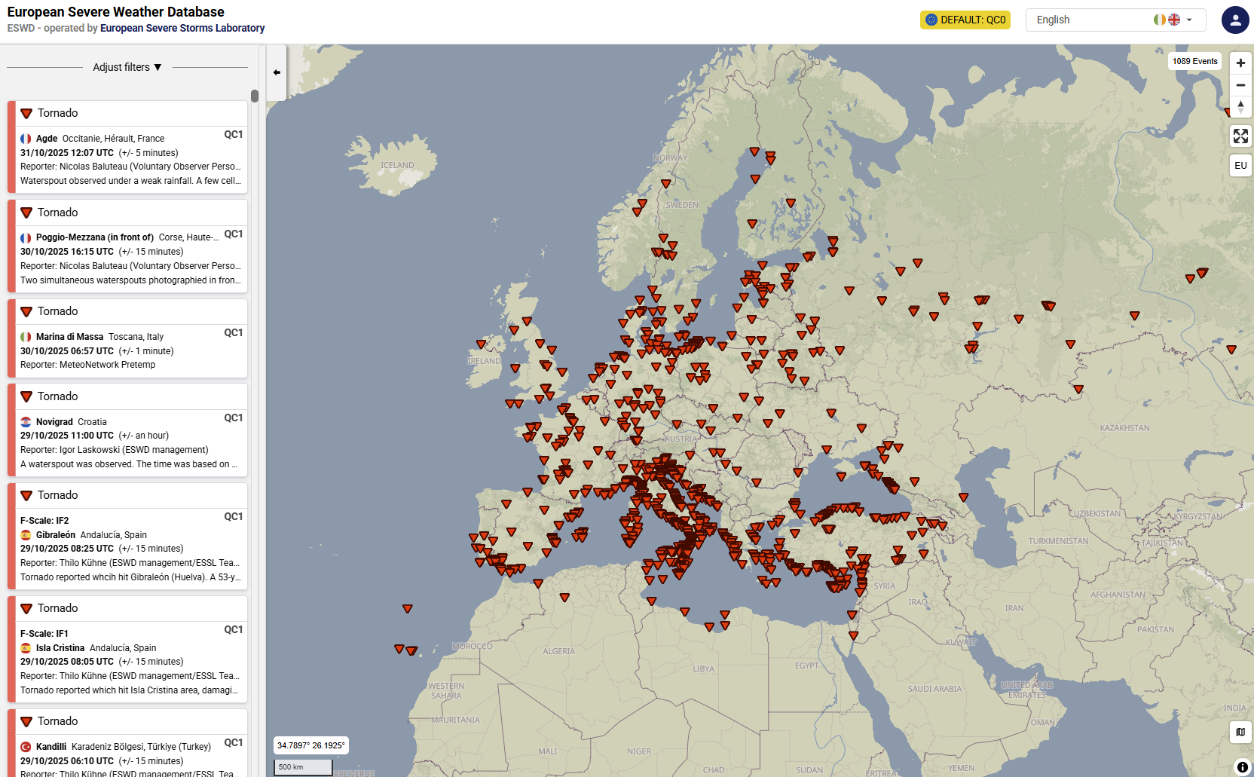Expand the Adjust filters section

(127, 67)
